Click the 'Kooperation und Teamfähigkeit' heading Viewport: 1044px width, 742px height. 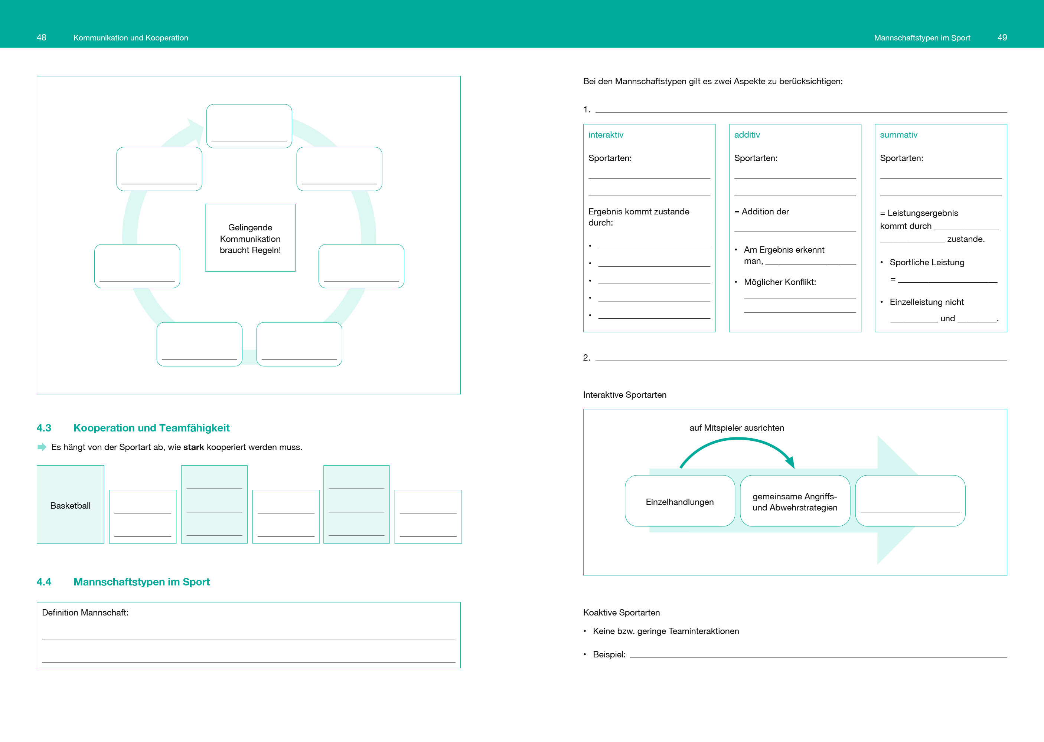[151, 428]
